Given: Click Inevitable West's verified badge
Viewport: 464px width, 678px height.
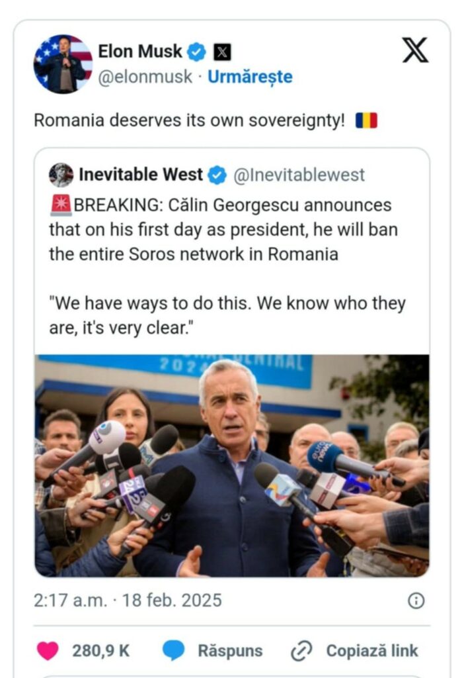Looking at the screenshot, I should [x=217, y=175].
